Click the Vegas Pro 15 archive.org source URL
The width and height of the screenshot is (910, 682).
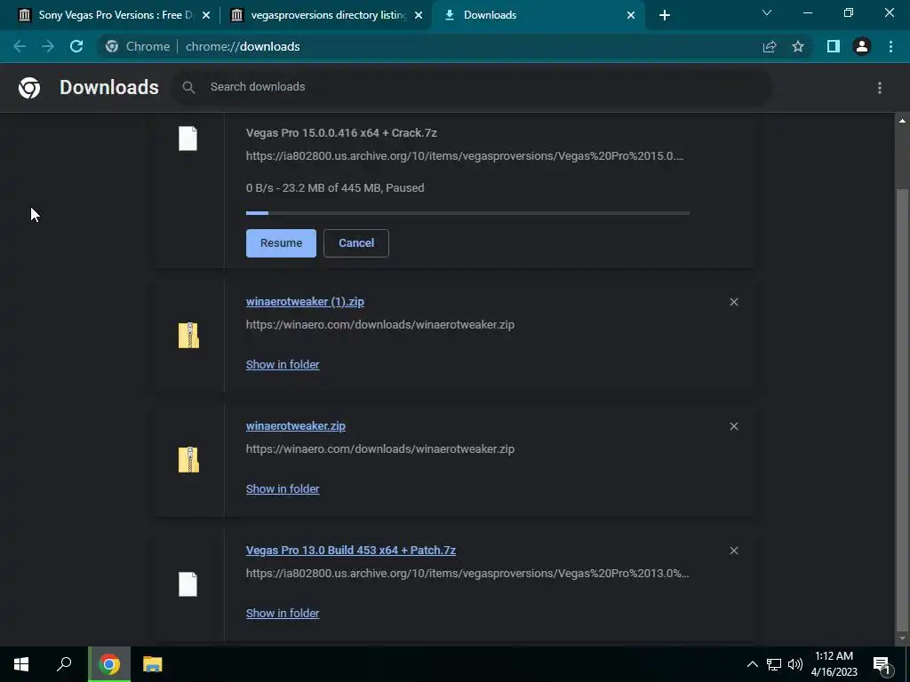point(465,155)
